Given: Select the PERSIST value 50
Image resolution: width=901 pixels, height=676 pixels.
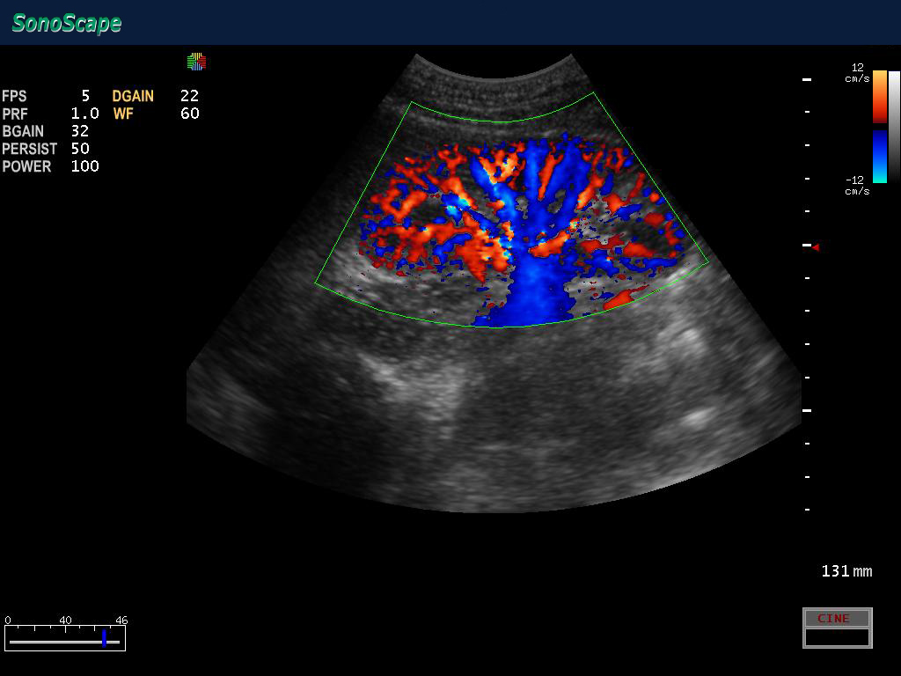Looking at the screenshot, I should pyautogui.click(x=80, y=149).
